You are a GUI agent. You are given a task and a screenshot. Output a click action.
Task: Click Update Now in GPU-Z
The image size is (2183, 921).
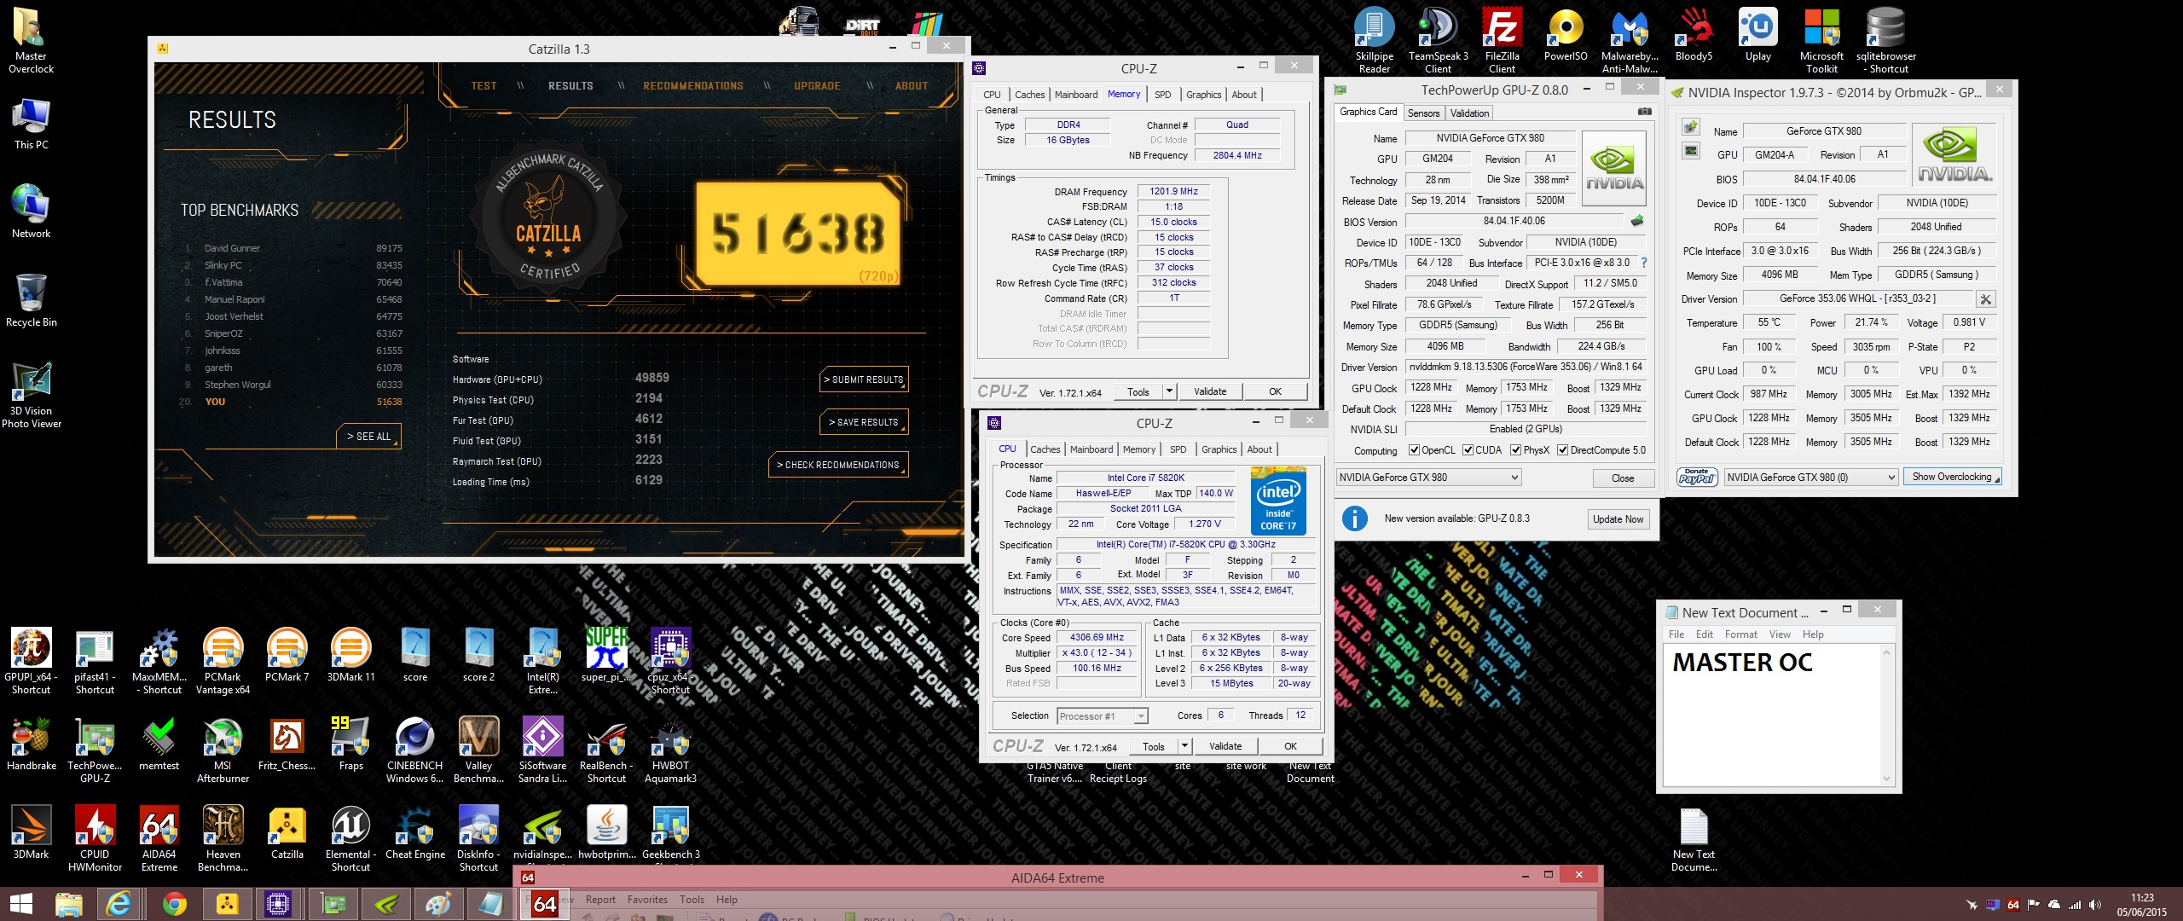[1618, 518]
